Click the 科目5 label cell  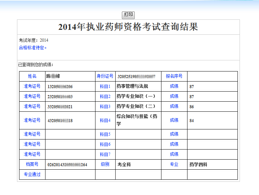pos(105,134)
